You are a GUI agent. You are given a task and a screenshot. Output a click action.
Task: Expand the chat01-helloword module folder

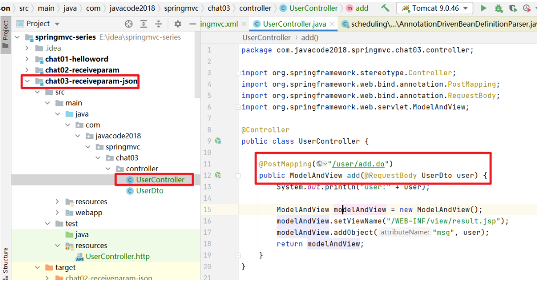pos(27,59)
